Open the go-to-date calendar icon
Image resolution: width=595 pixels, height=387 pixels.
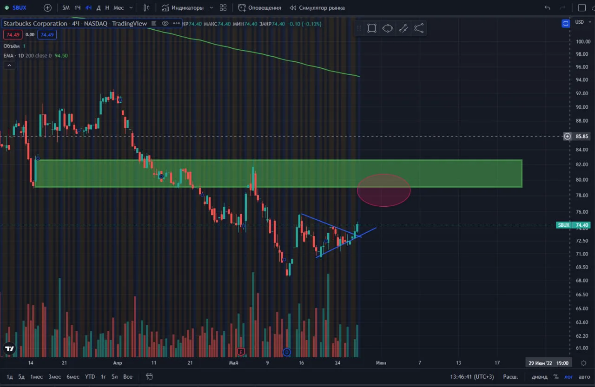click(x=149, y=376)
